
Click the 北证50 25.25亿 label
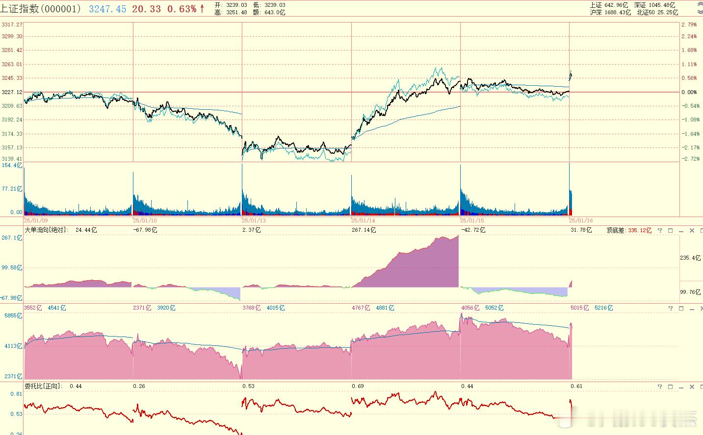[657, 12]
